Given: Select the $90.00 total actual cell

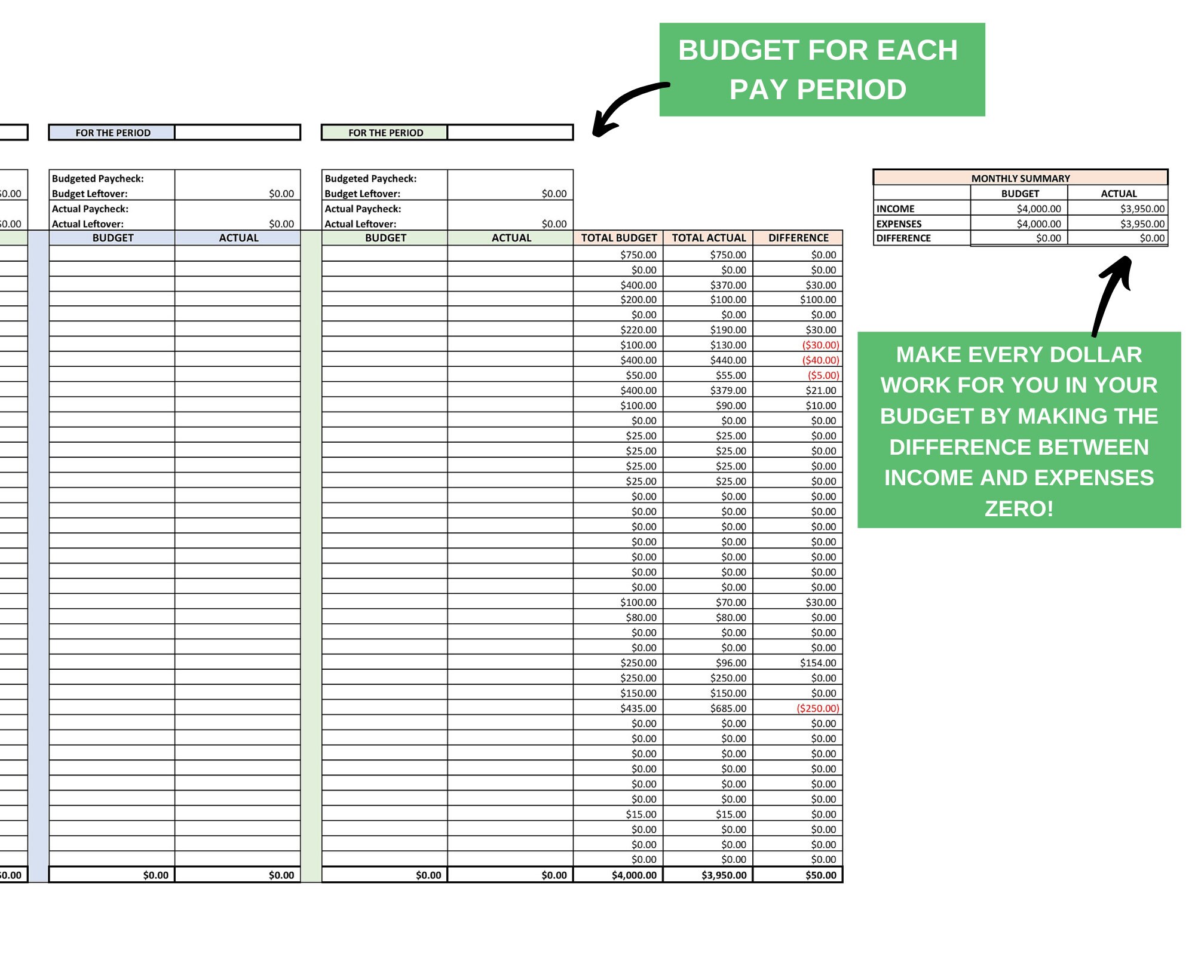Looking at the screenshot, I should 708,405.
